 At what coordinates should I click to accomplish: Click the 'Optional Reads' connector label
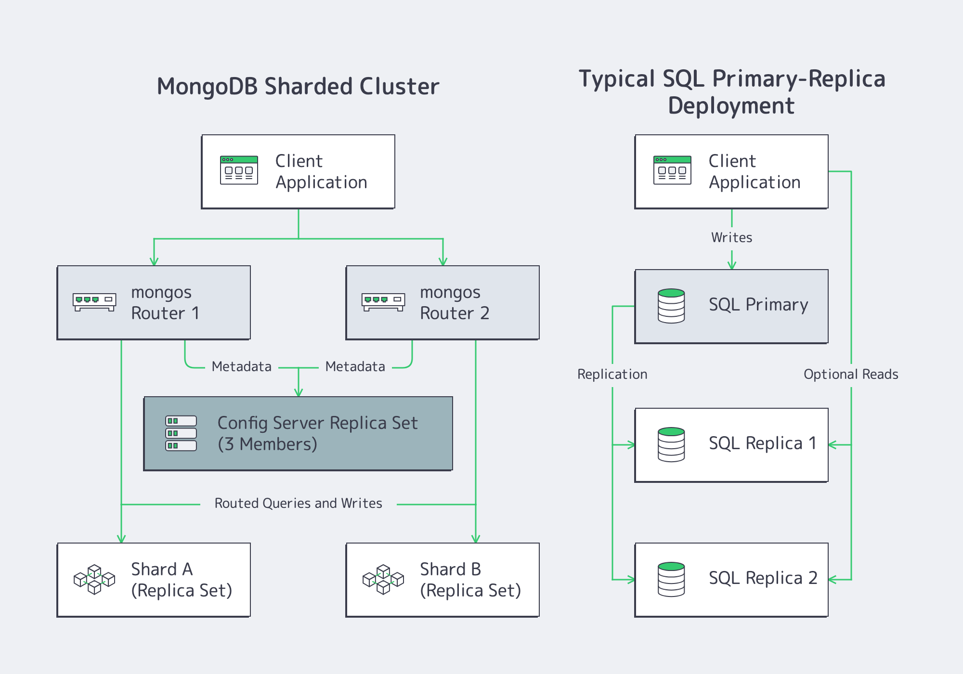click(x=851, y=374)
